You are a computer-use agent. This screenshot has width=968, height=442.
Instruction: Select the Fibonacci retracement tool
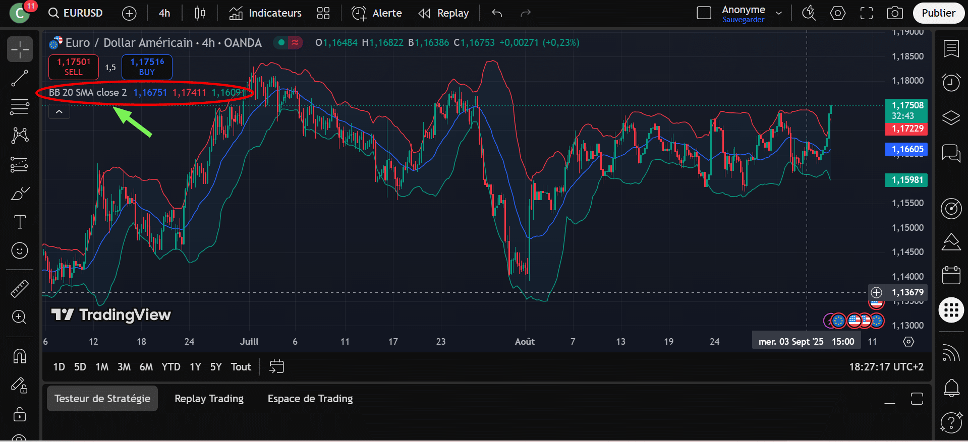tap(20, 107)
